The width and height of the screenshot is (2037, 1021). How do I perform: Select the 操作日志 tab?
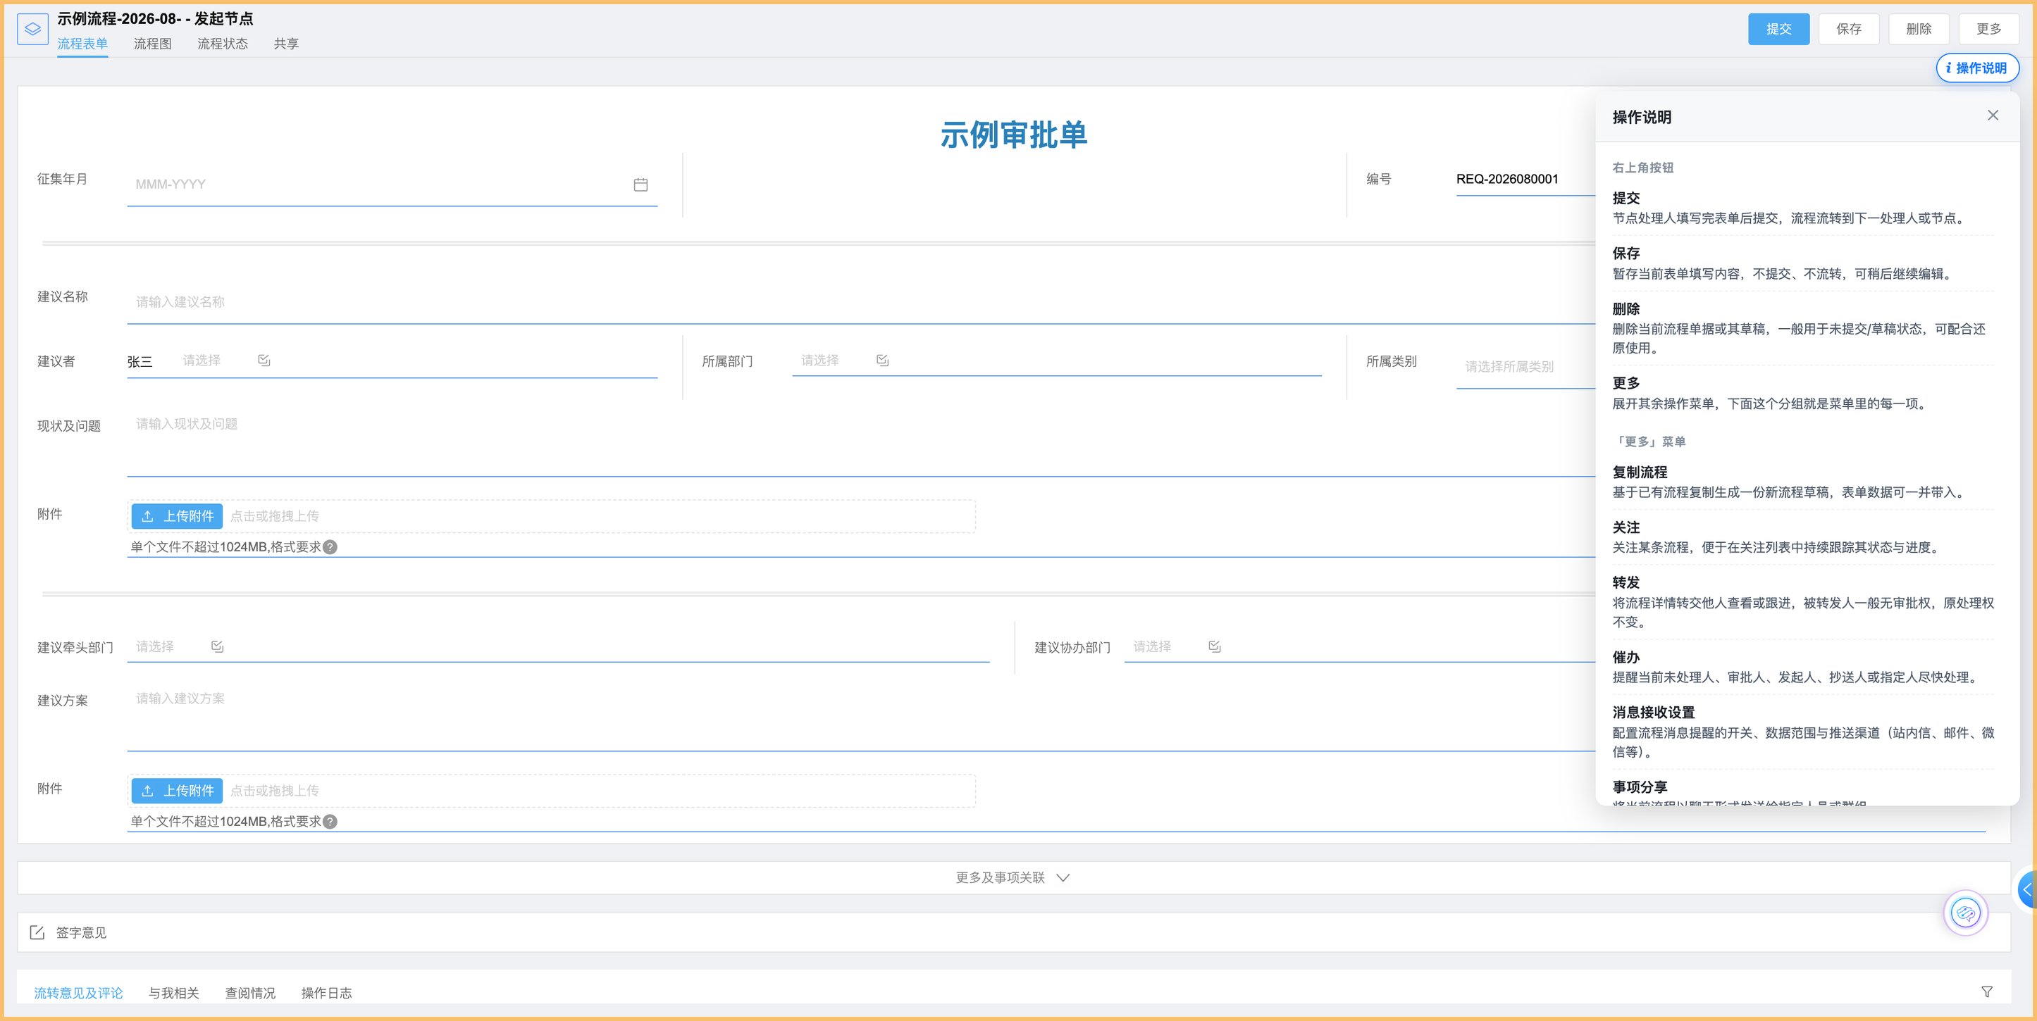point(327,993)
